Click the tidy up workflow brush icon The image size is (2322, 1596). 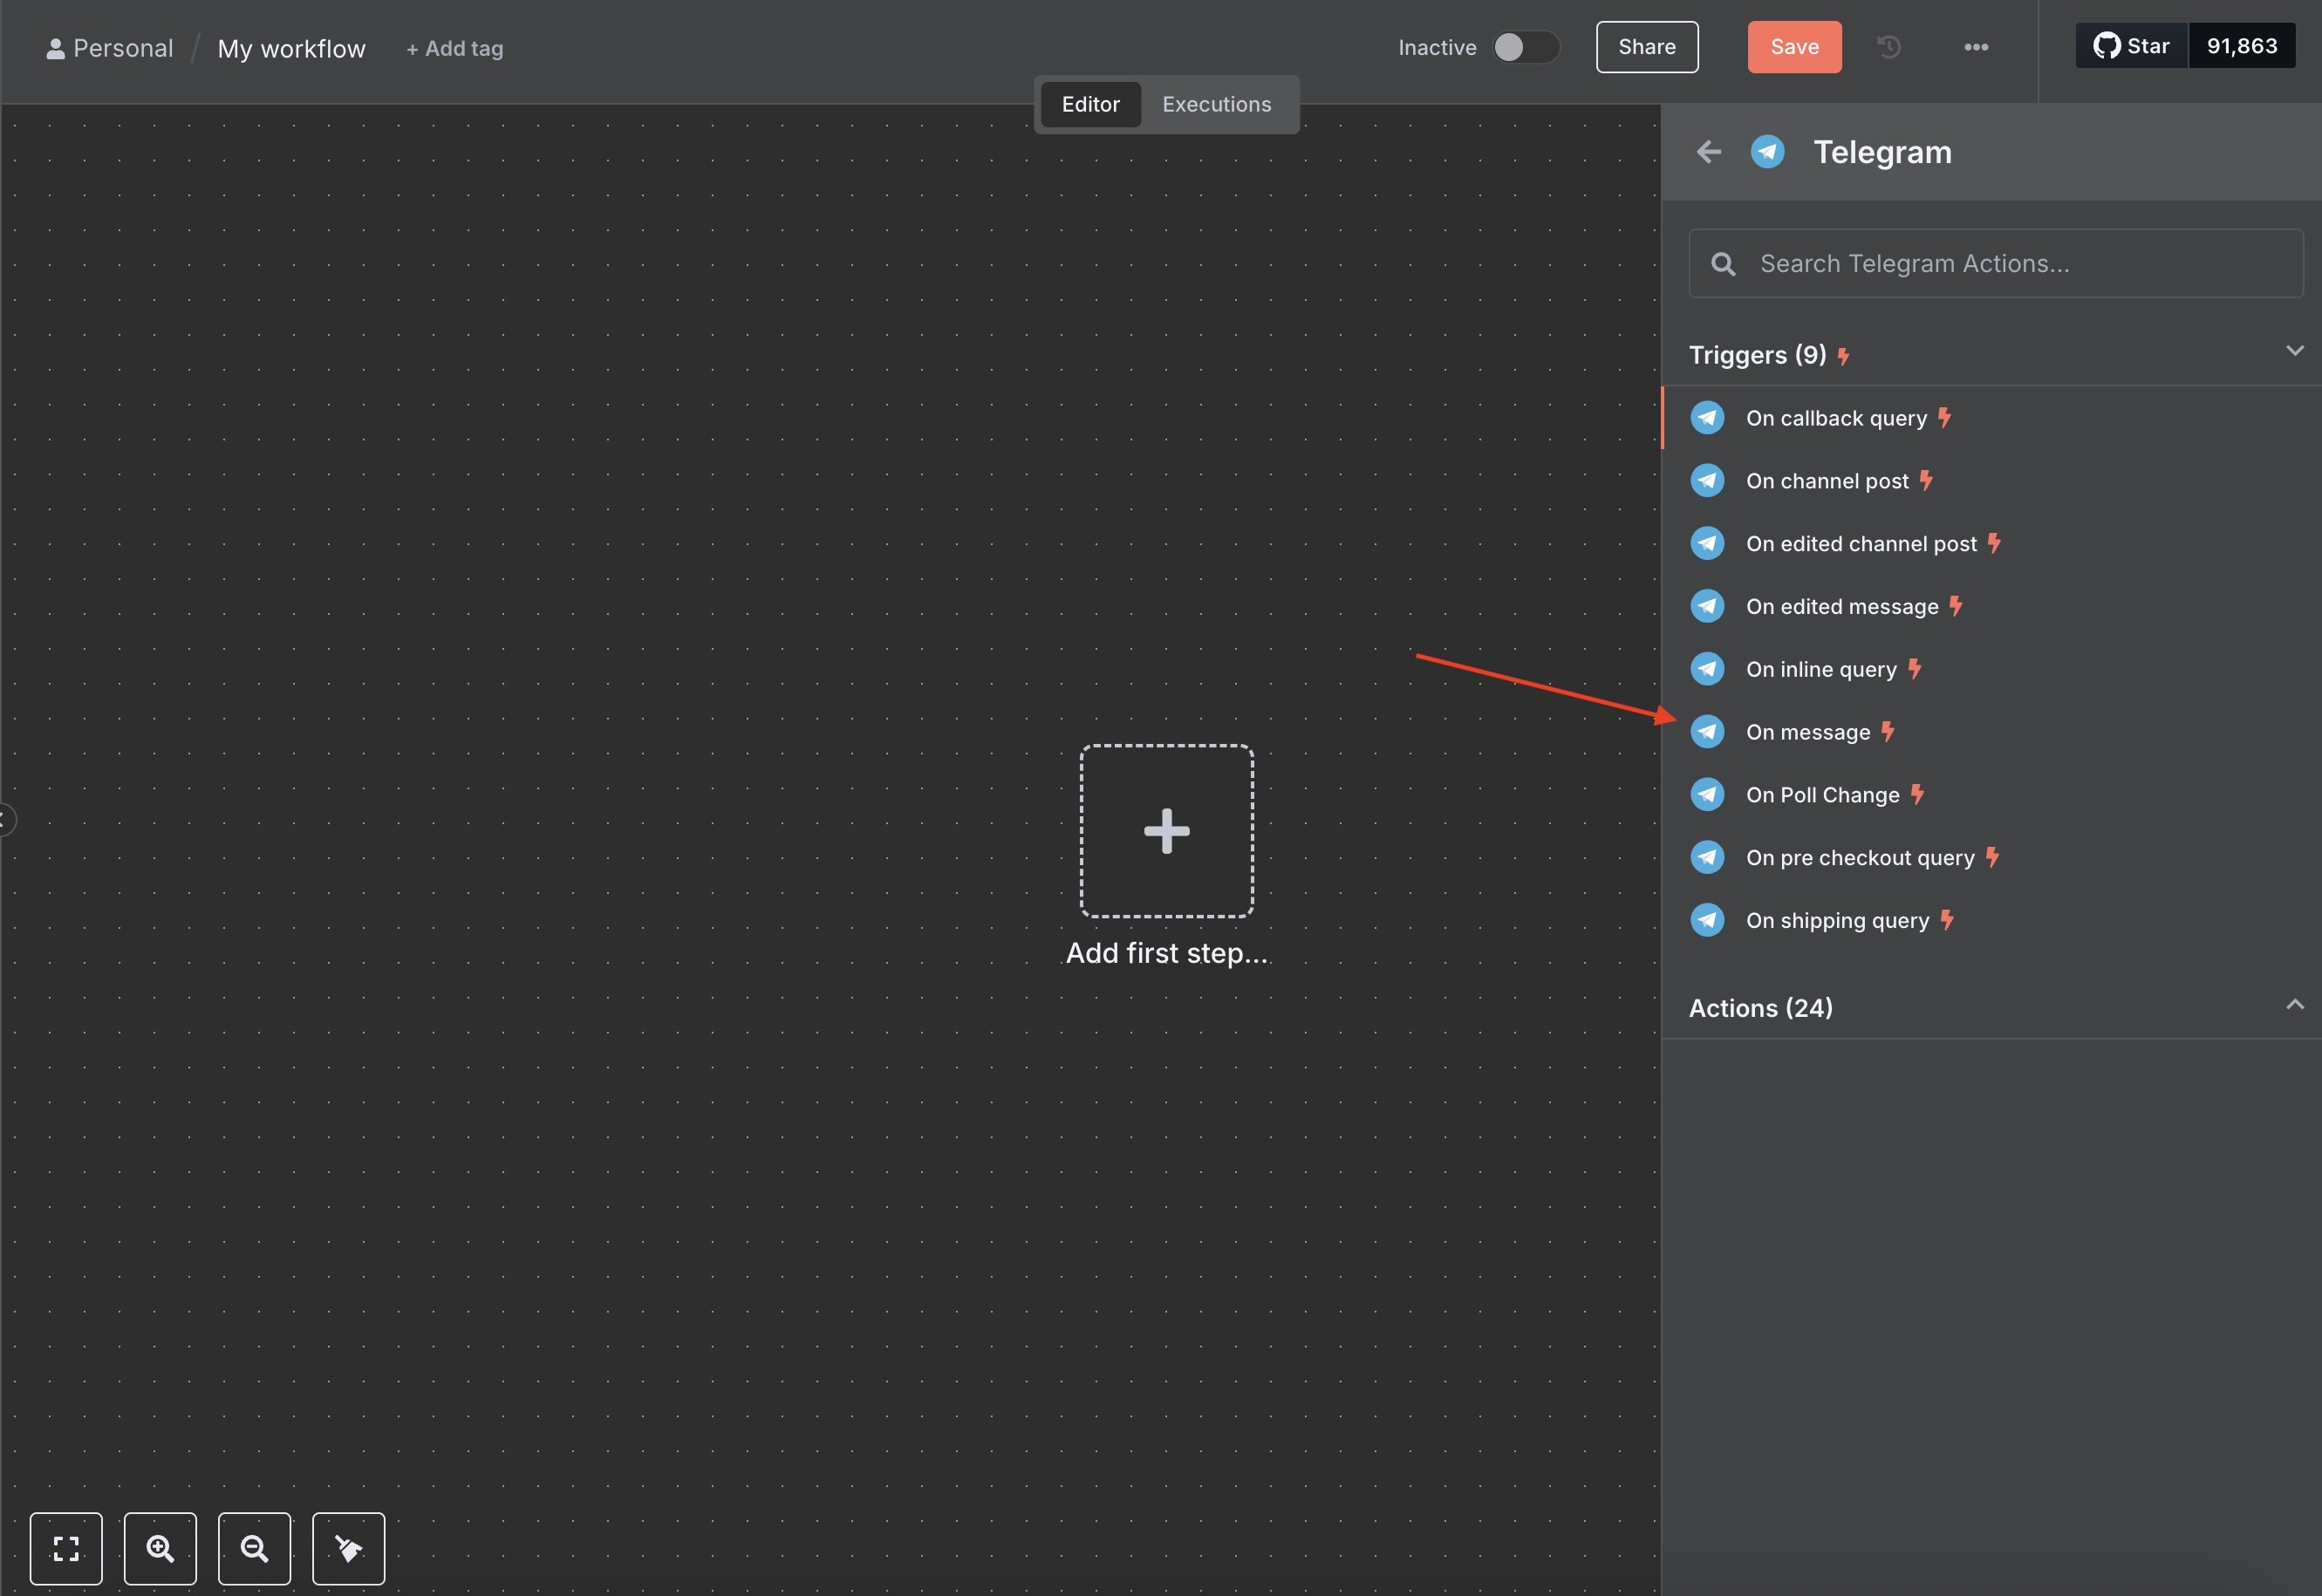[348, 1548]
